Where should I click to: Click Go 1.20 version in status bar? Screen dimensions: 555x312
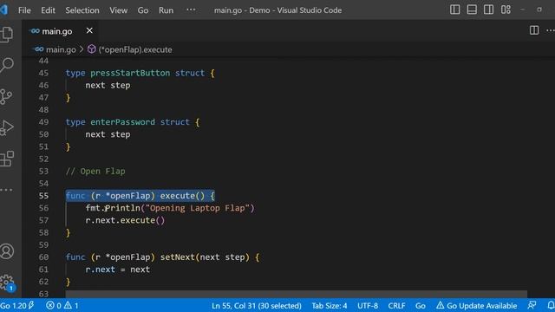pos(17,305)
